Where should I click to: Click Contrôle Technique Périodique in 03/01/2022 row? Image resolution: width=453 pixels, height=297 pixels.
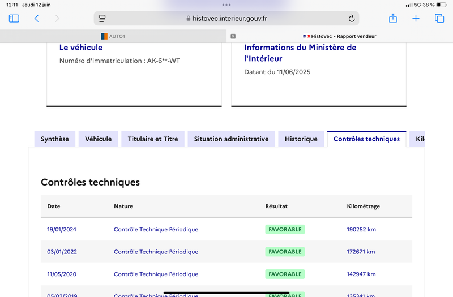(x=156, y=252)
